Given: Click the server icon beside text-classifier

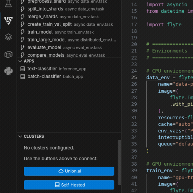Looking at the screenshot, I should tap(23, 69).
